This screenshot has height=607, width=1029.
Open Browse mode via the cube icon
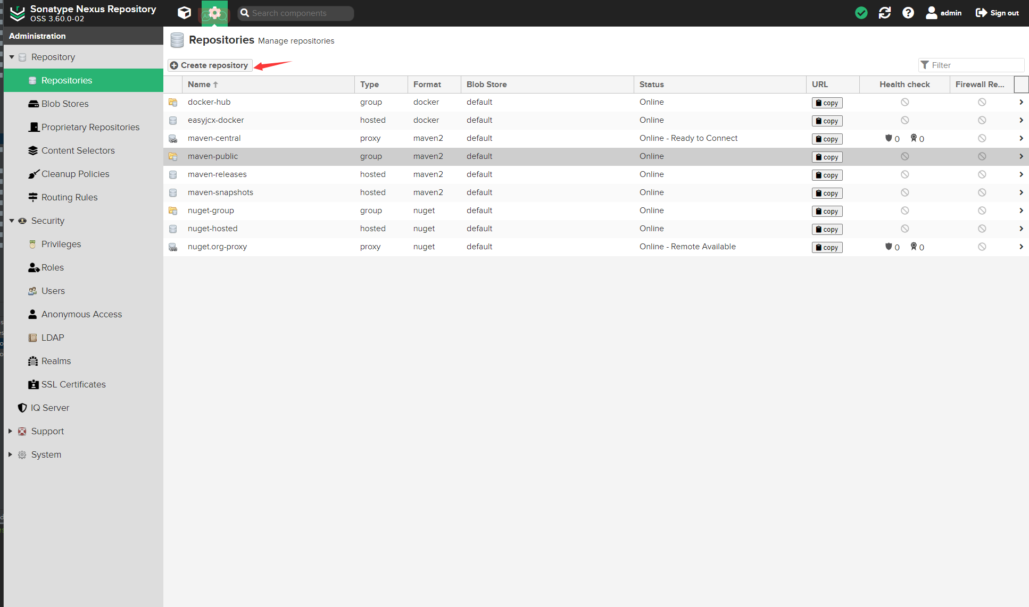184,13
